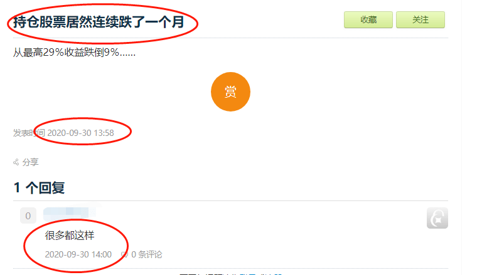Click the orange 赏 reward button
Viewport: 477px width, 275px height.
[x=230, y=91]
